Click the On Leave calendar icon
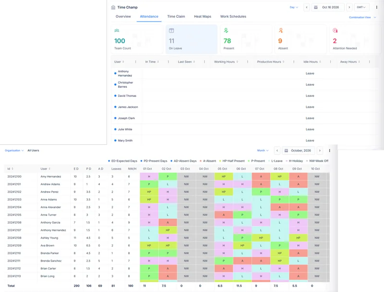This screenshot has width=384, height=292. coord(171,31)
